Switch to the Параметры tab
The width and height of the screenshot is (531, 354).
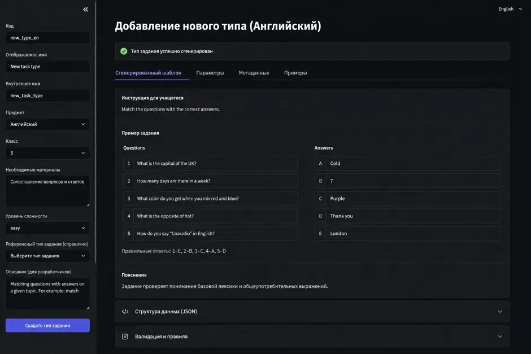tap(210, 73)
